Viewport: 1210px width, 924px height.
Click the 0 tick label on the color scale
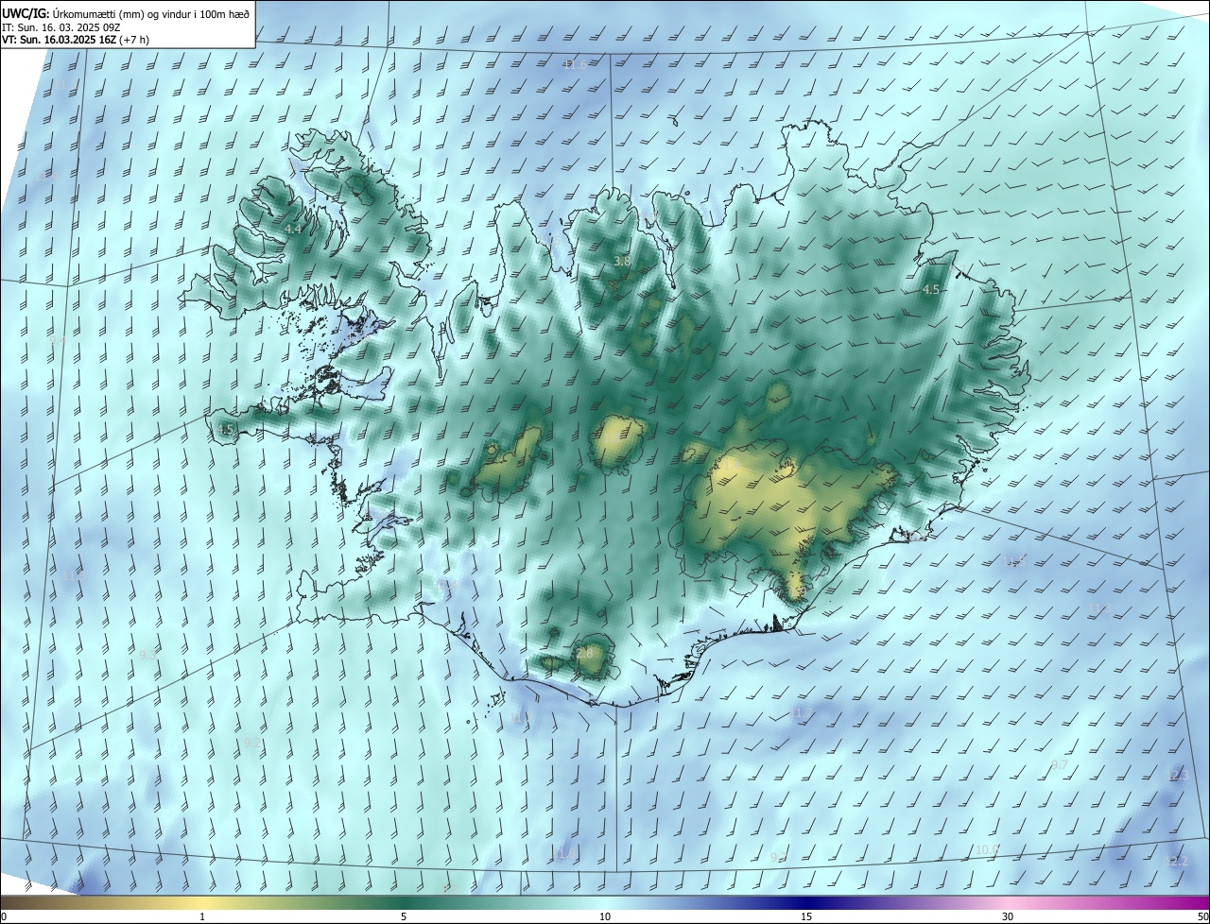pyautogui.click(x=4, y=916)
